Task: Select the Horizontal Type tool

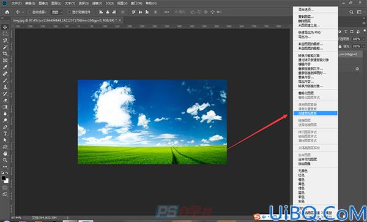Action: point(5,134)
